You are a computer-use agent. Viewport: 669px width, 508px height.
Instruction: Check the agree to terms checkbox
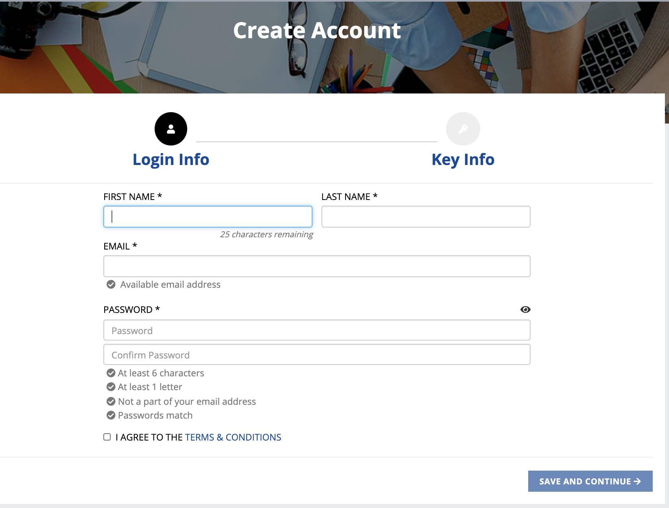(107, 437)
